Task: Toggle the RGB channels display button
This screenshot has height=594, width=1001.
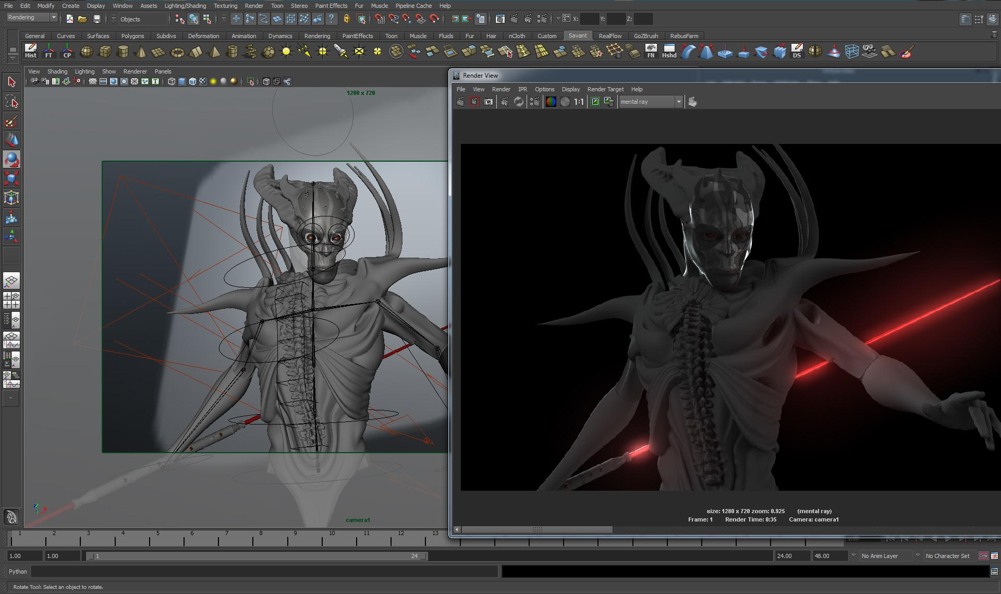Action: pos(551,102)
